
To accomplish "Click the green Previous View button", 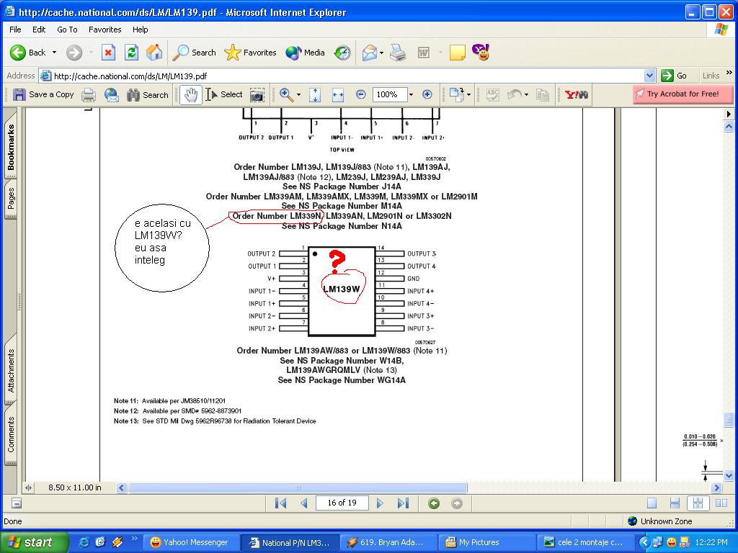I will click(434, 503).
